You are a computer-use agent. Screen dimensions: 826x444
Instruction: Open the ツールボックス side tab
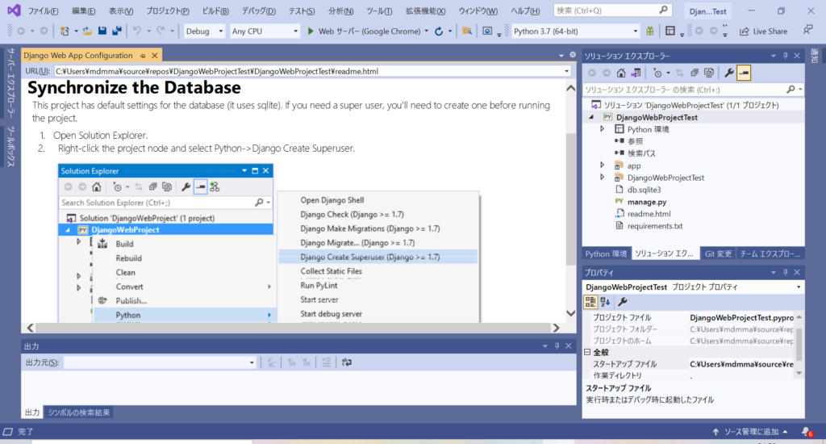click(10, 147)
